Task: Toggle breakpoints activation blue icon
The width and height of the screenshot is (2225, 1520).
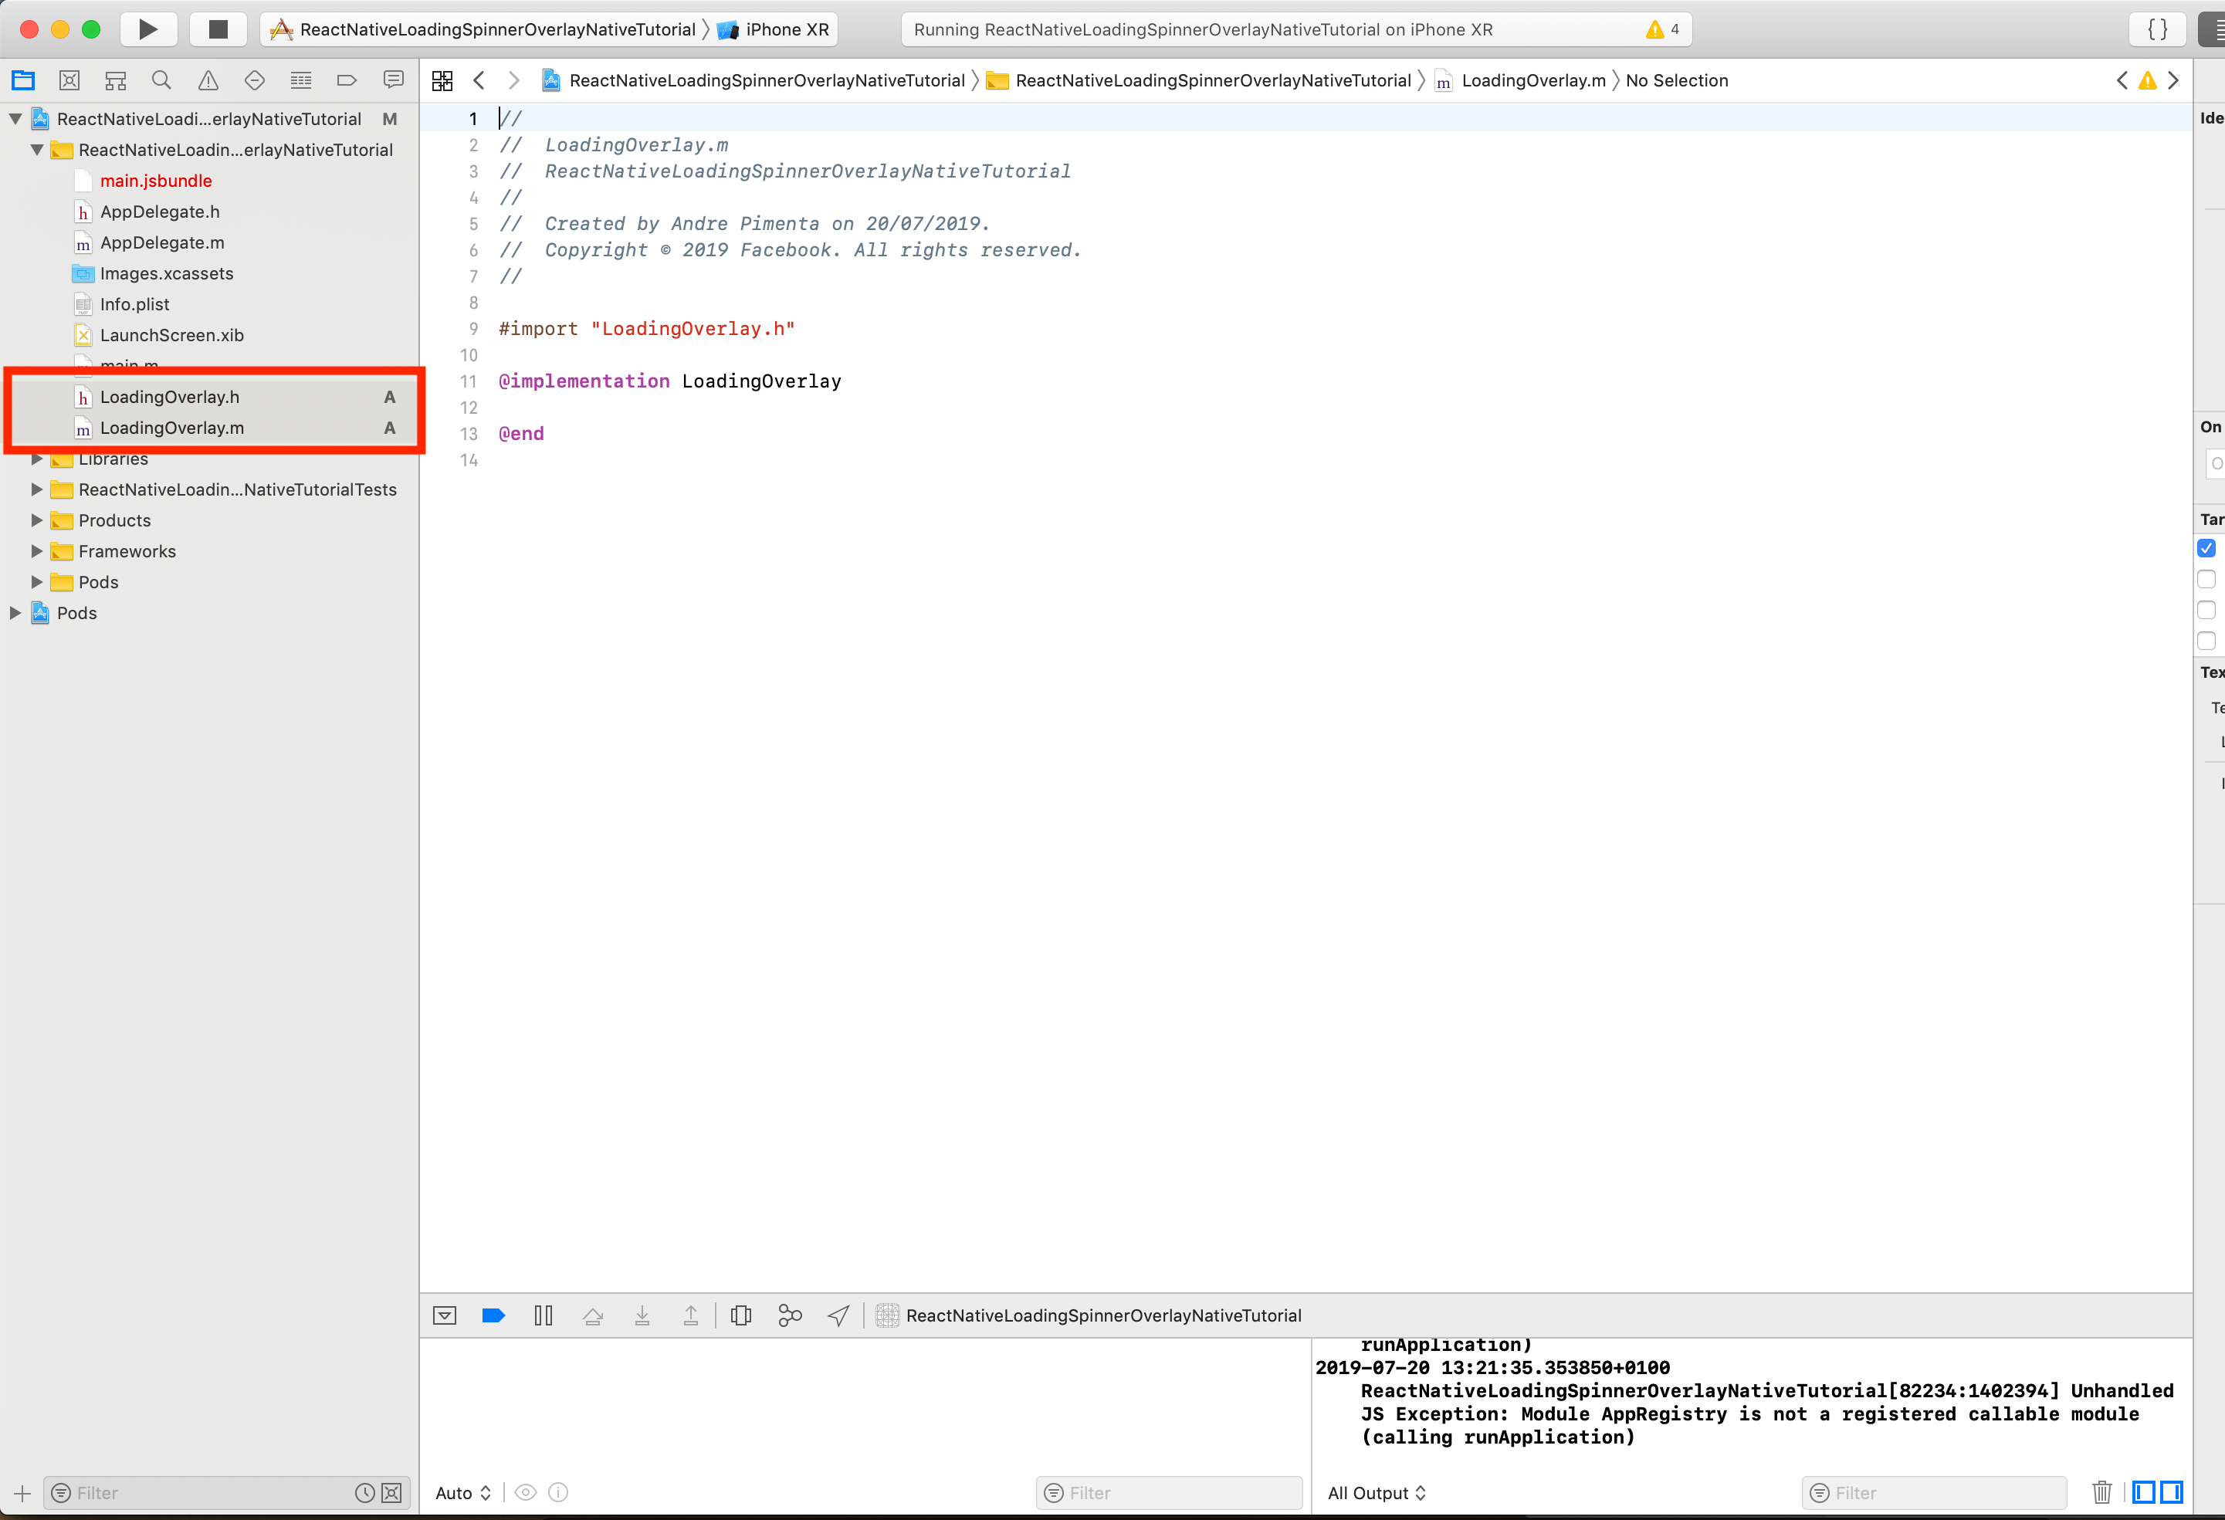Action: [493, 1315]
